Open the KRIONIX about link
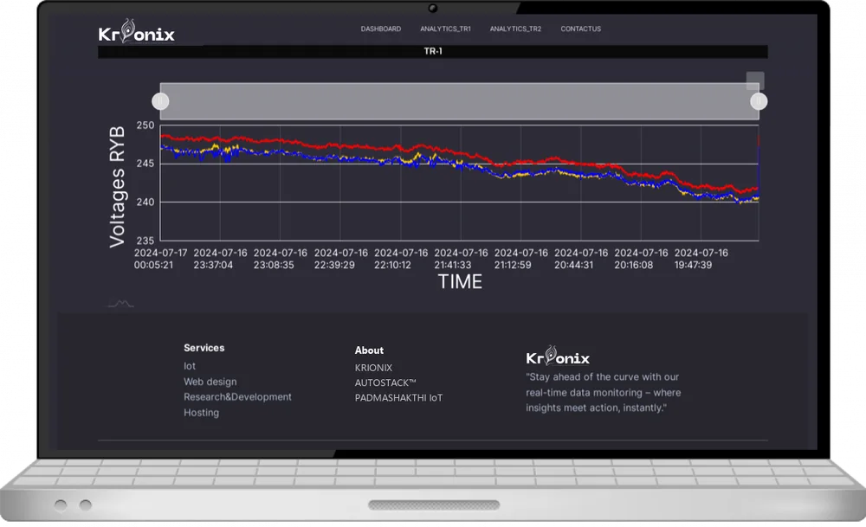The height and width of the screenshot is (527, 866). pyautogui.click(x=373, y=368)
